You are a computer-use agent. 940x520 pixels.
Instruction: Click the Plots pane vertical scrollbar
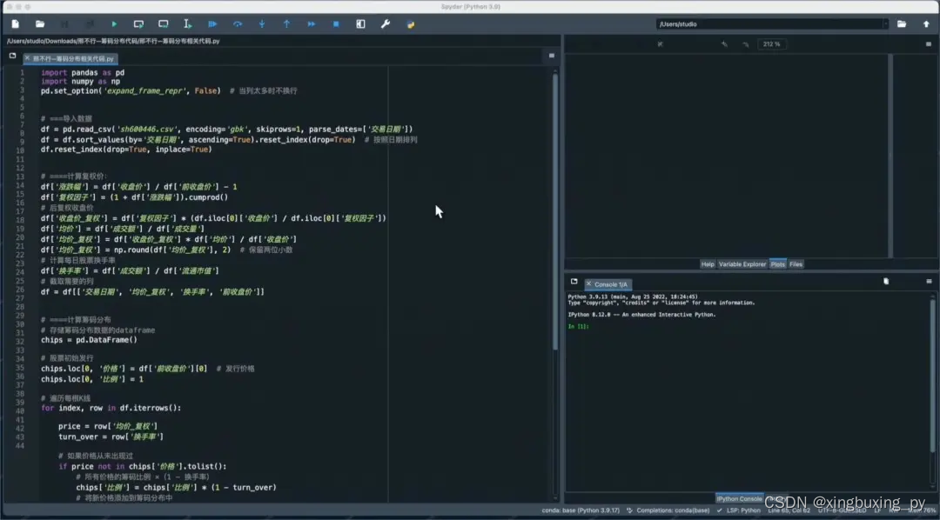[x=890, y=156]
